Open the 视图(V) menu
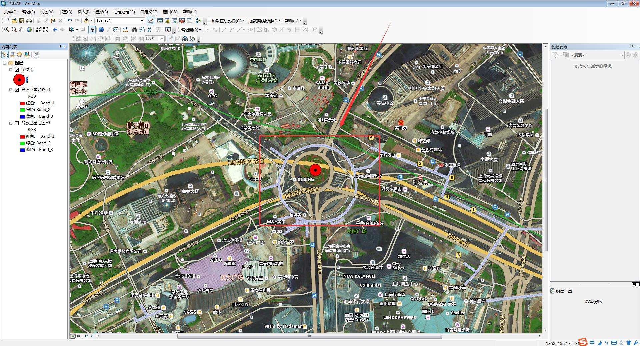The image size is (640, 346). click(47, 12)
